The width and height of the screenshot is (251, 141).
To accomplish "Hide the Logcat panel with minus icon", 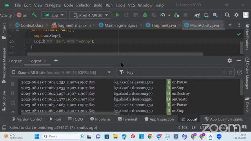I will pos(239,61).
